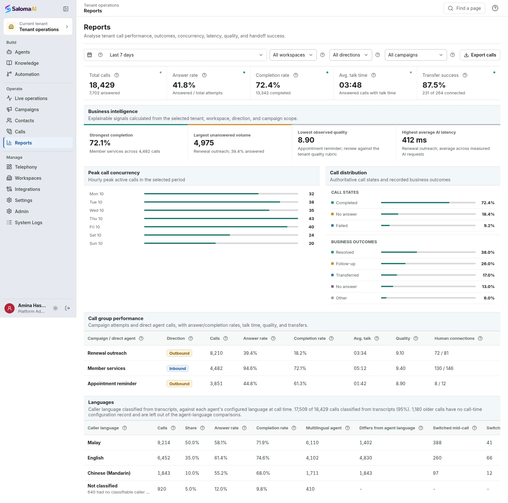Open the All campaigns dropdown
Viewport: 508px width, 503px height.
pos(416,55)
